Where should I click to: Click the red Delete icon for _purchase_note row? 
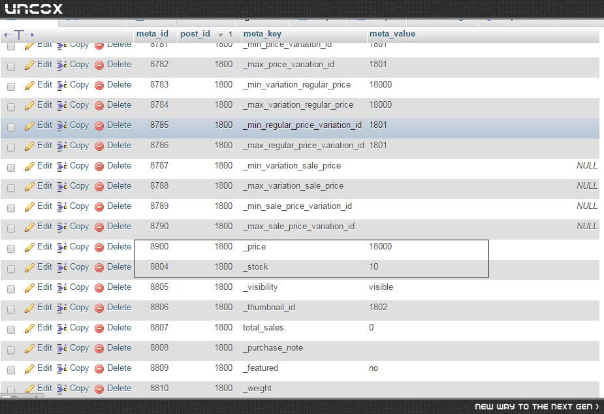click(99, 349)
